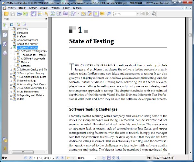Click the document scroll down arrow
194x162 pixels.
tap(190, 153)
